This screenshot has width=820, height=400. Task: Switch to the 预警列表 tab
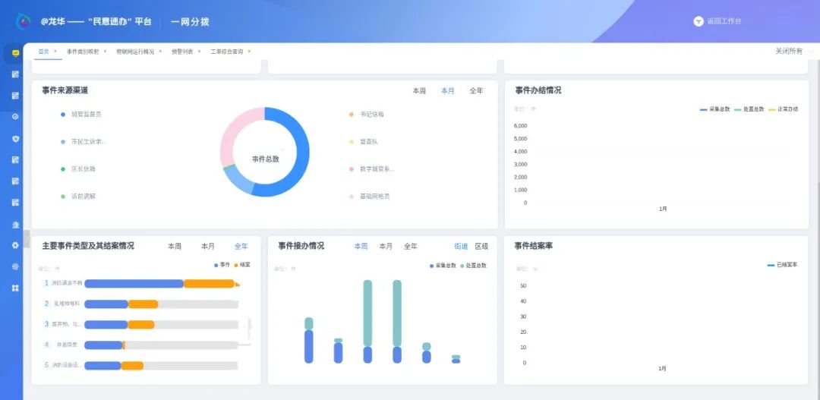pos(182,52)
